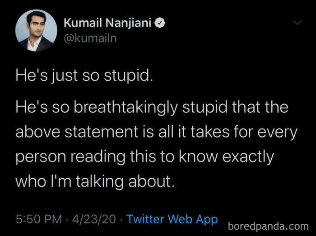This screenshot has height=236, width=316.
Task: Click the blue verified badge icon
Action: tap(160, 23)
